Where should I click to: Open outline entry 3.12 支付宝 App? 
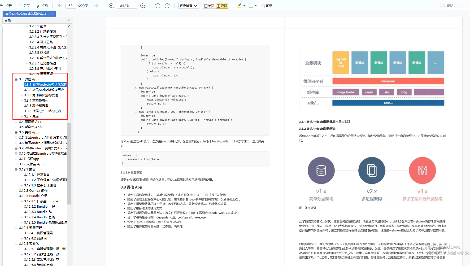[x=31, y=164]
